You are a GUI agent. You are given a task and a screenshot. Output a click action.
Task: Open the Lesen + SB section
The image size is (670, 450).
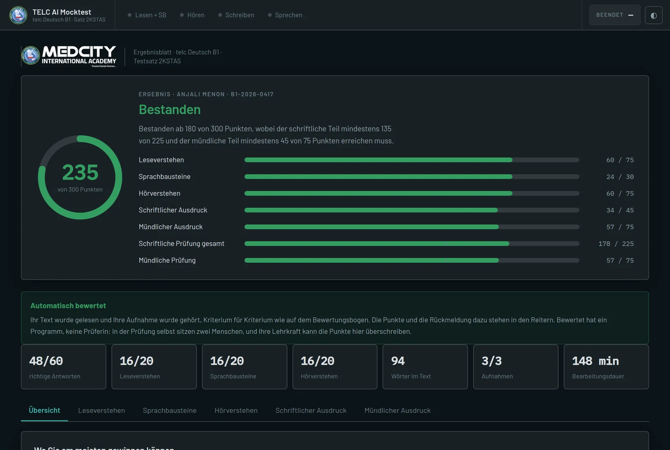click(147, 15)
